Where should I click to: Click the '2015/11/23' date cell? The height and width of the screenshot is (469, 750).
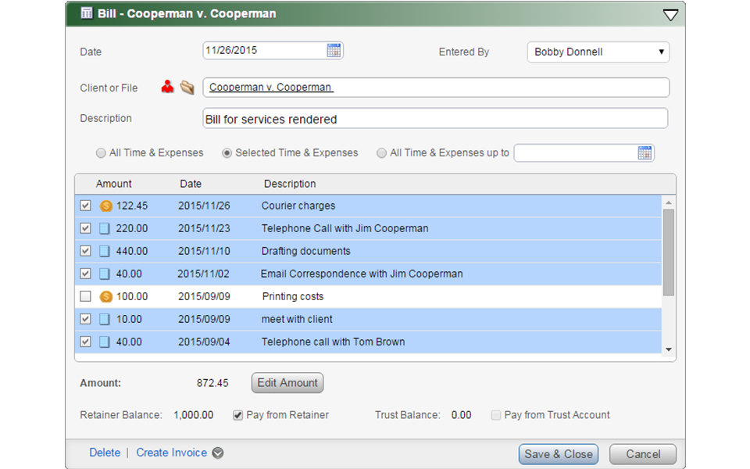point(204,228)
